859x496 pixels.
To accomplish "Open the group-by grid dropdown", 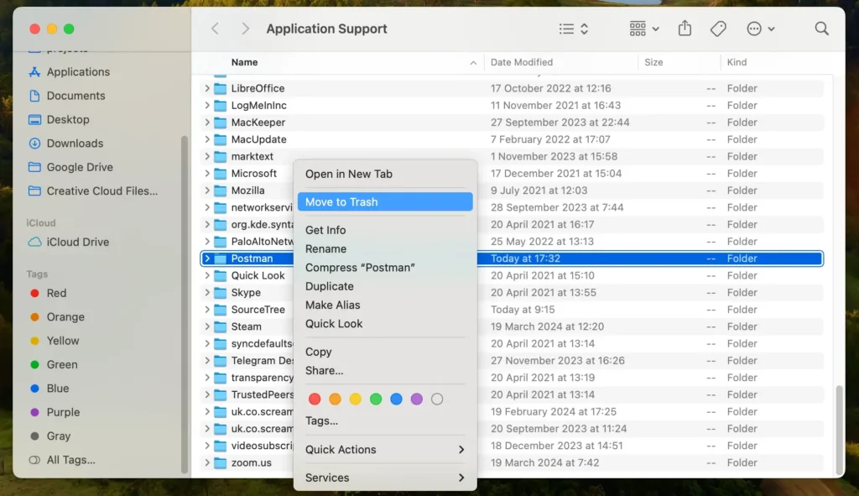I will 643,29.
